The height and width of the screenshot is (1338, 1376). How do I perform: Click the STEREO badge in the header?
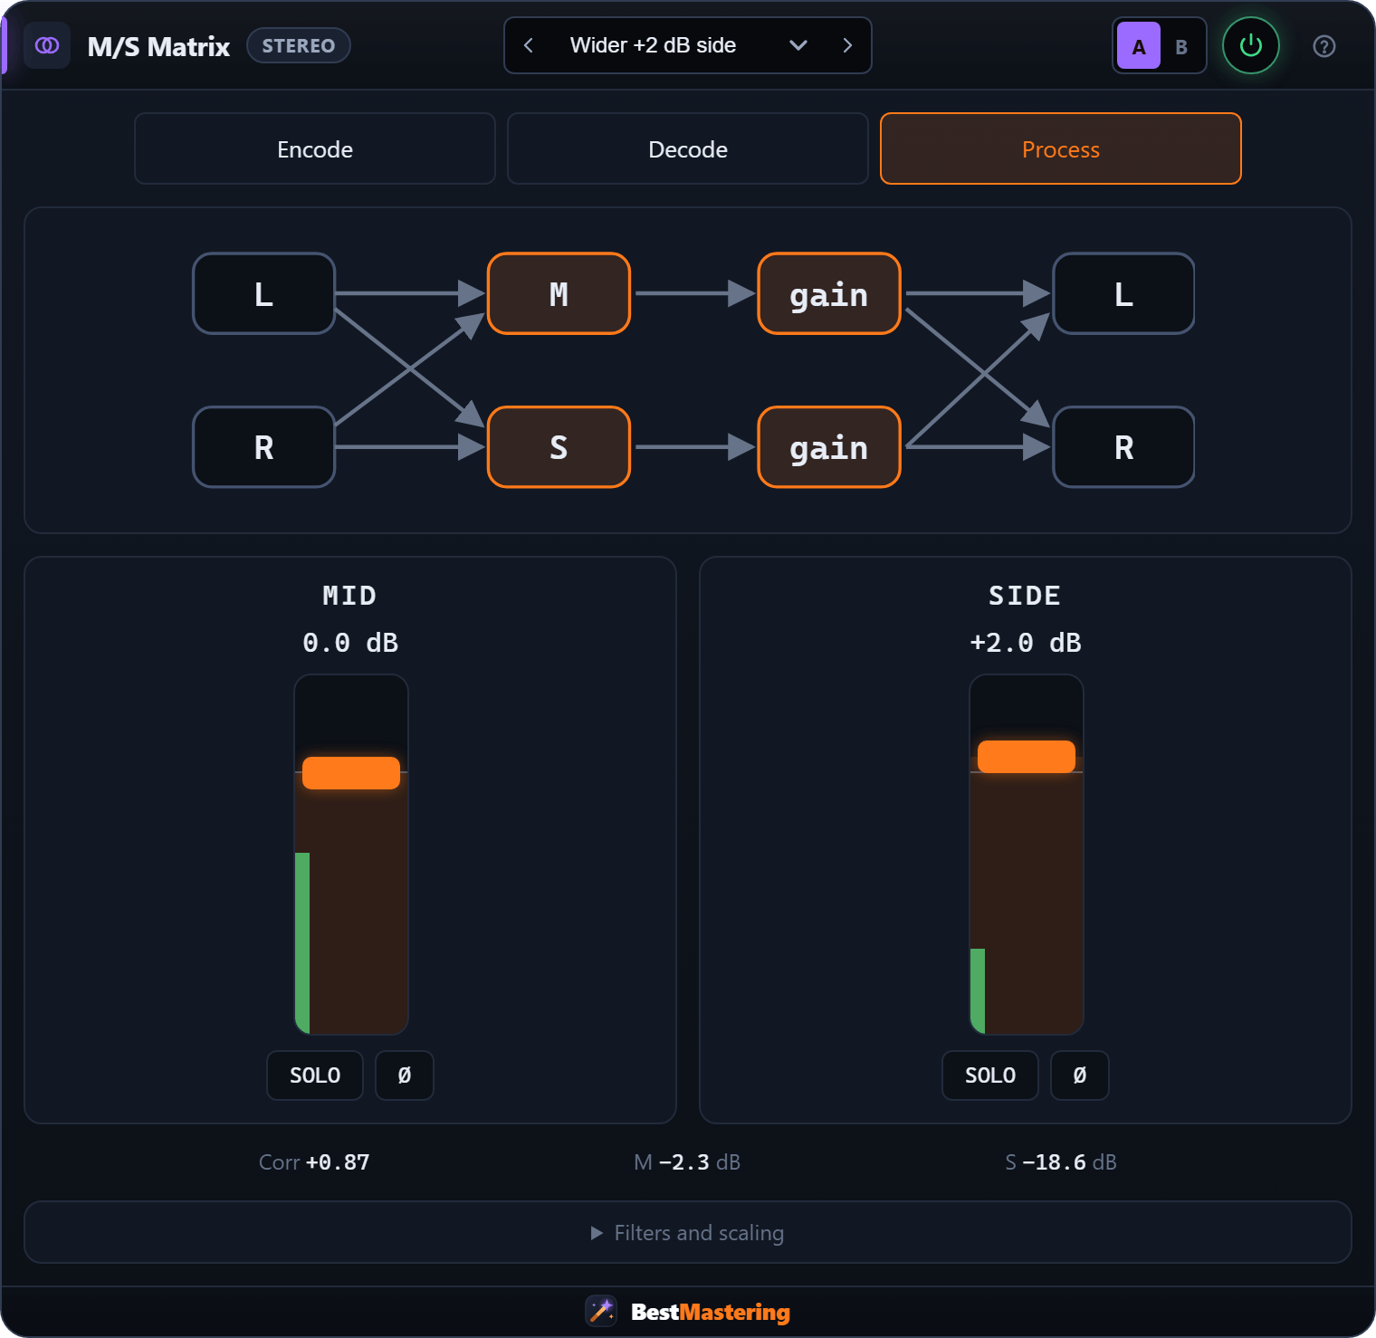299,45
